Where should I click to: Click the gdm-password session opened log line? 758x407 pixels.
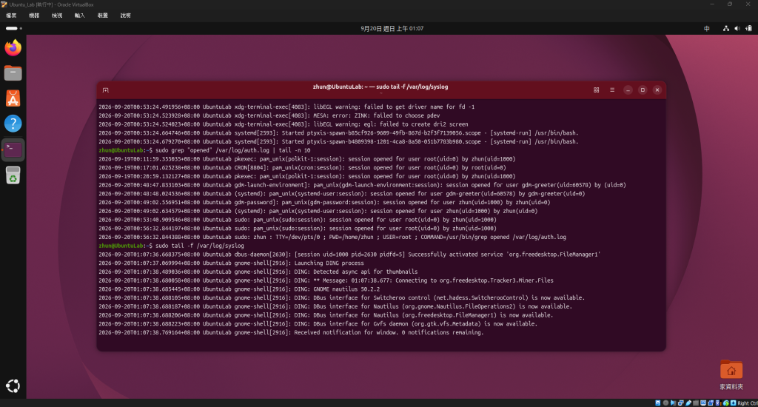(324, 203)
